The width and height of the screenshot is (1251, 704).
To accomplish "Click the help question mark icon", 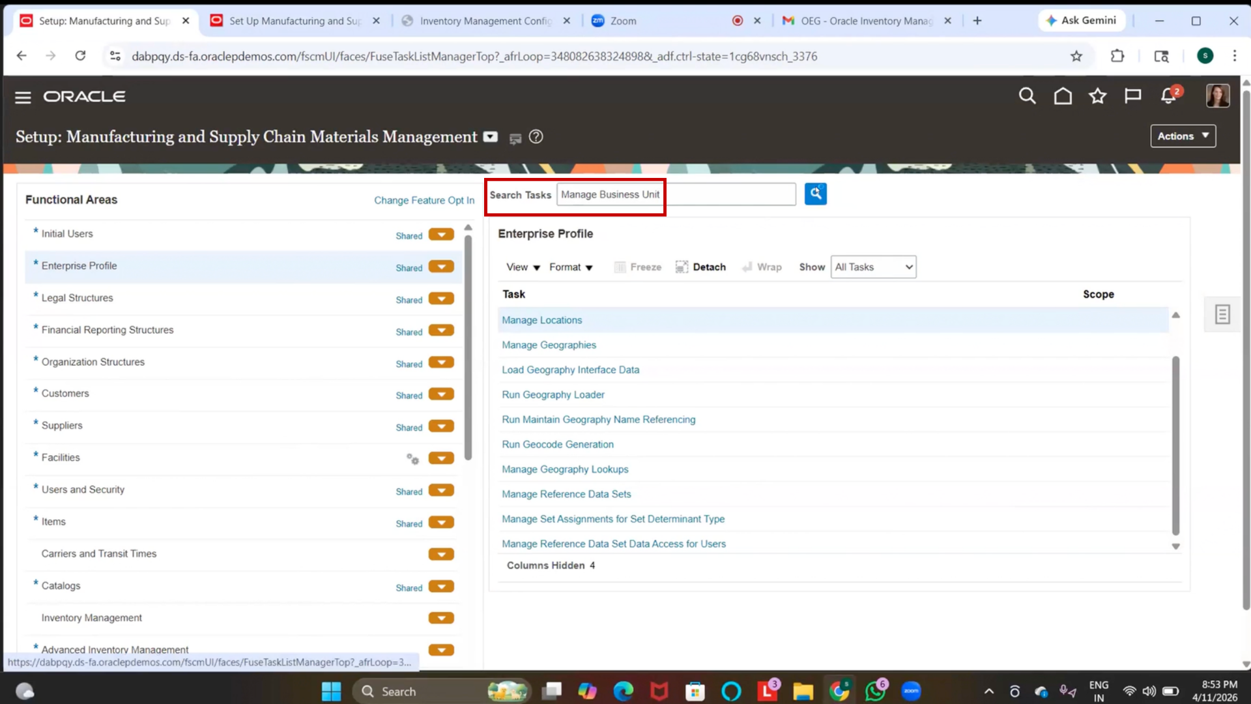I will pos(536,137).
